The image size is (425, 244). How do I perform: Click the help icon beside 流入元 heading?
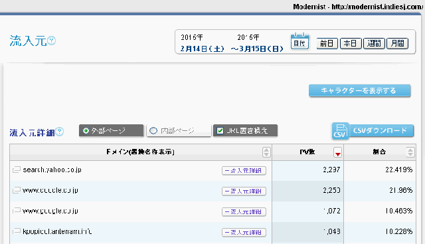(52, 41)
